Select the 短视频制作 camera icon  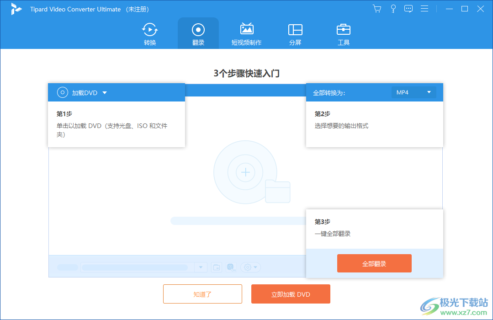coord(246,30)
